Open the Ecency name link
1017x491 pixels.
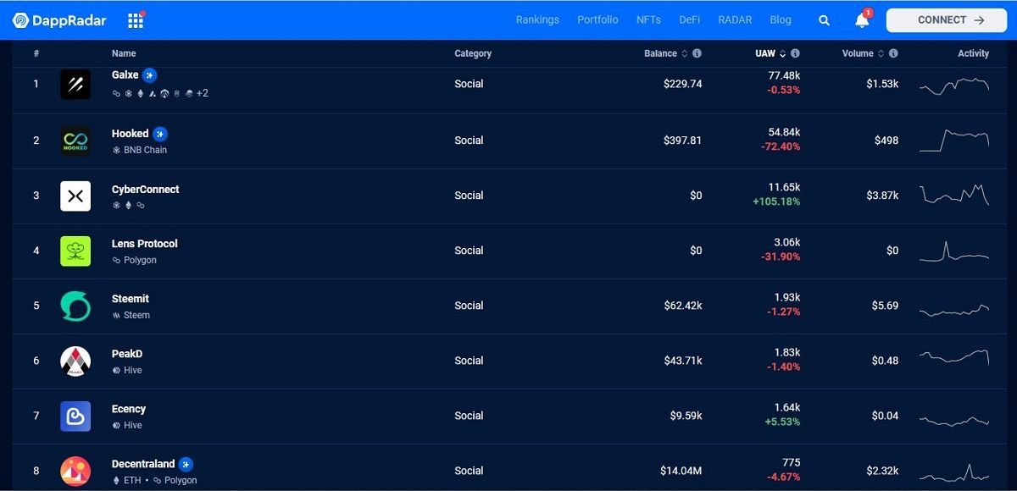tap(129, 409)
